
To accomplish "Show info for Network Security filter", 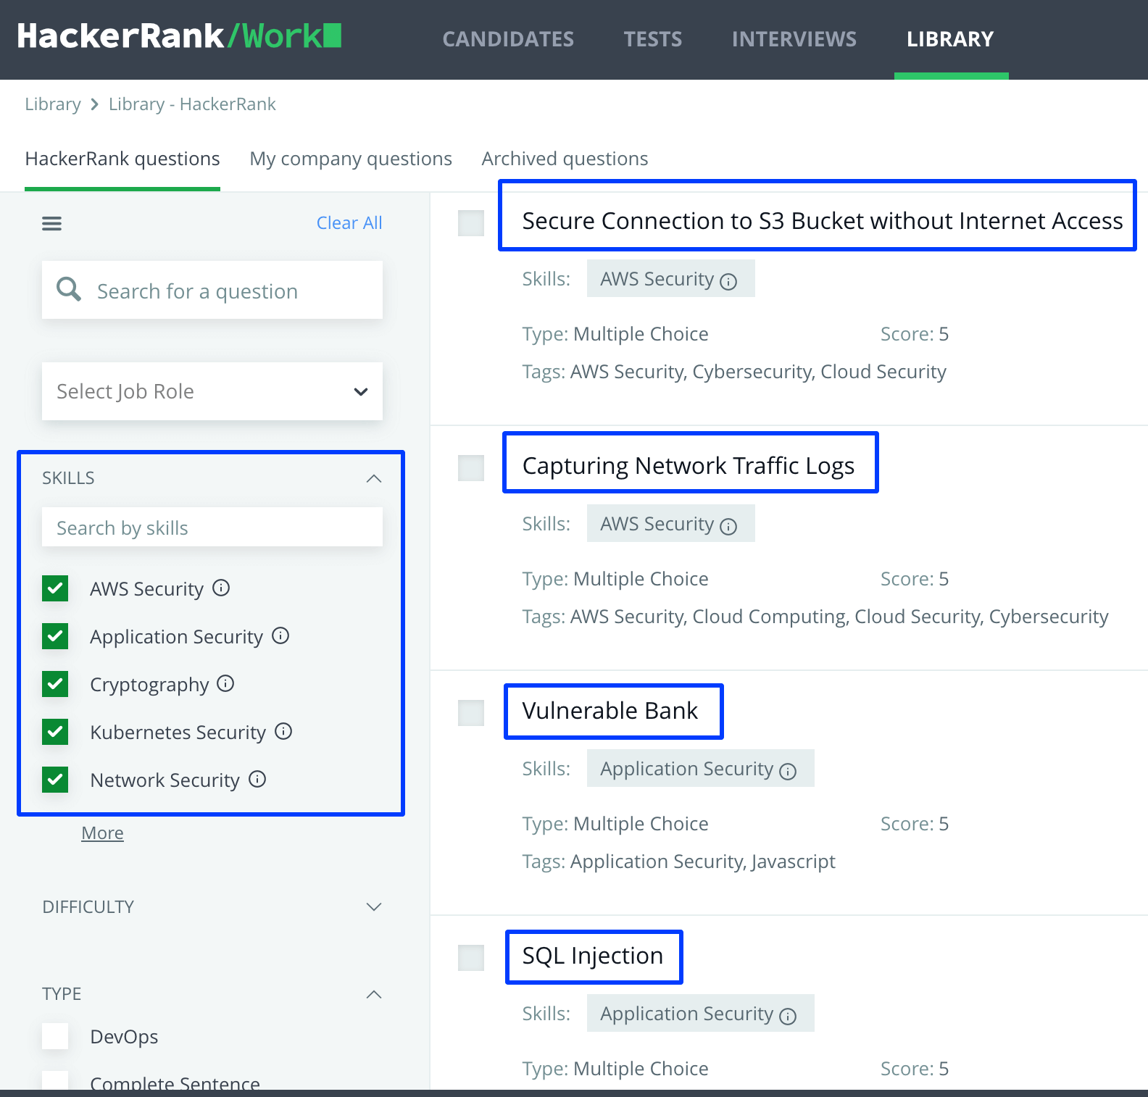I will pos(257,779).
